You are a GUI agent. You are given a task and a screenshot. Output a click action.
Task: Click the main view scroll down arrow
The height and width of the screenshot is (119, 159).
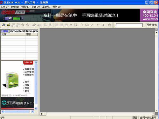(156, 111)
